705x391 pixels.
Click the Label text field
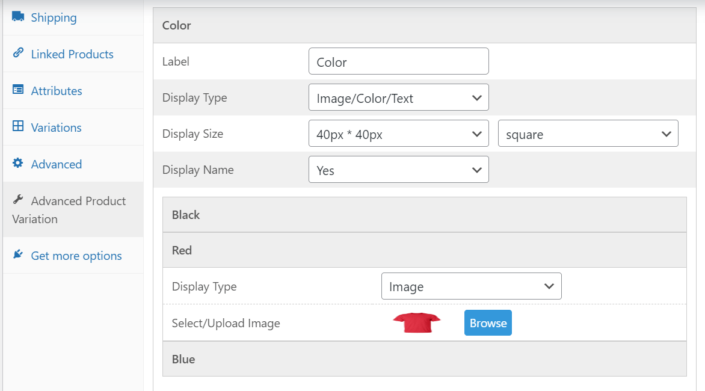(x=398, y=61)
